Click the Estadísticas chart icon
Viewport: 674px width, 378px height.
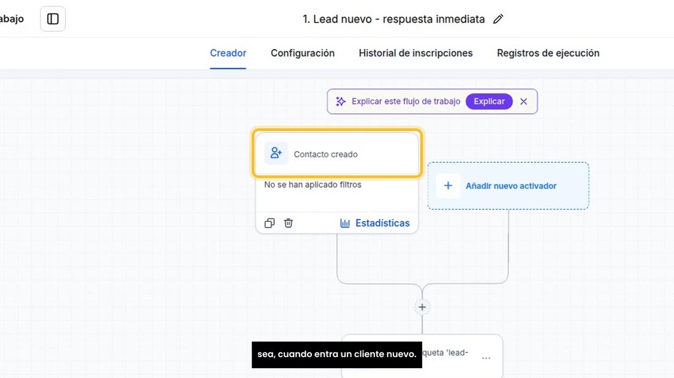coord(345,223)
